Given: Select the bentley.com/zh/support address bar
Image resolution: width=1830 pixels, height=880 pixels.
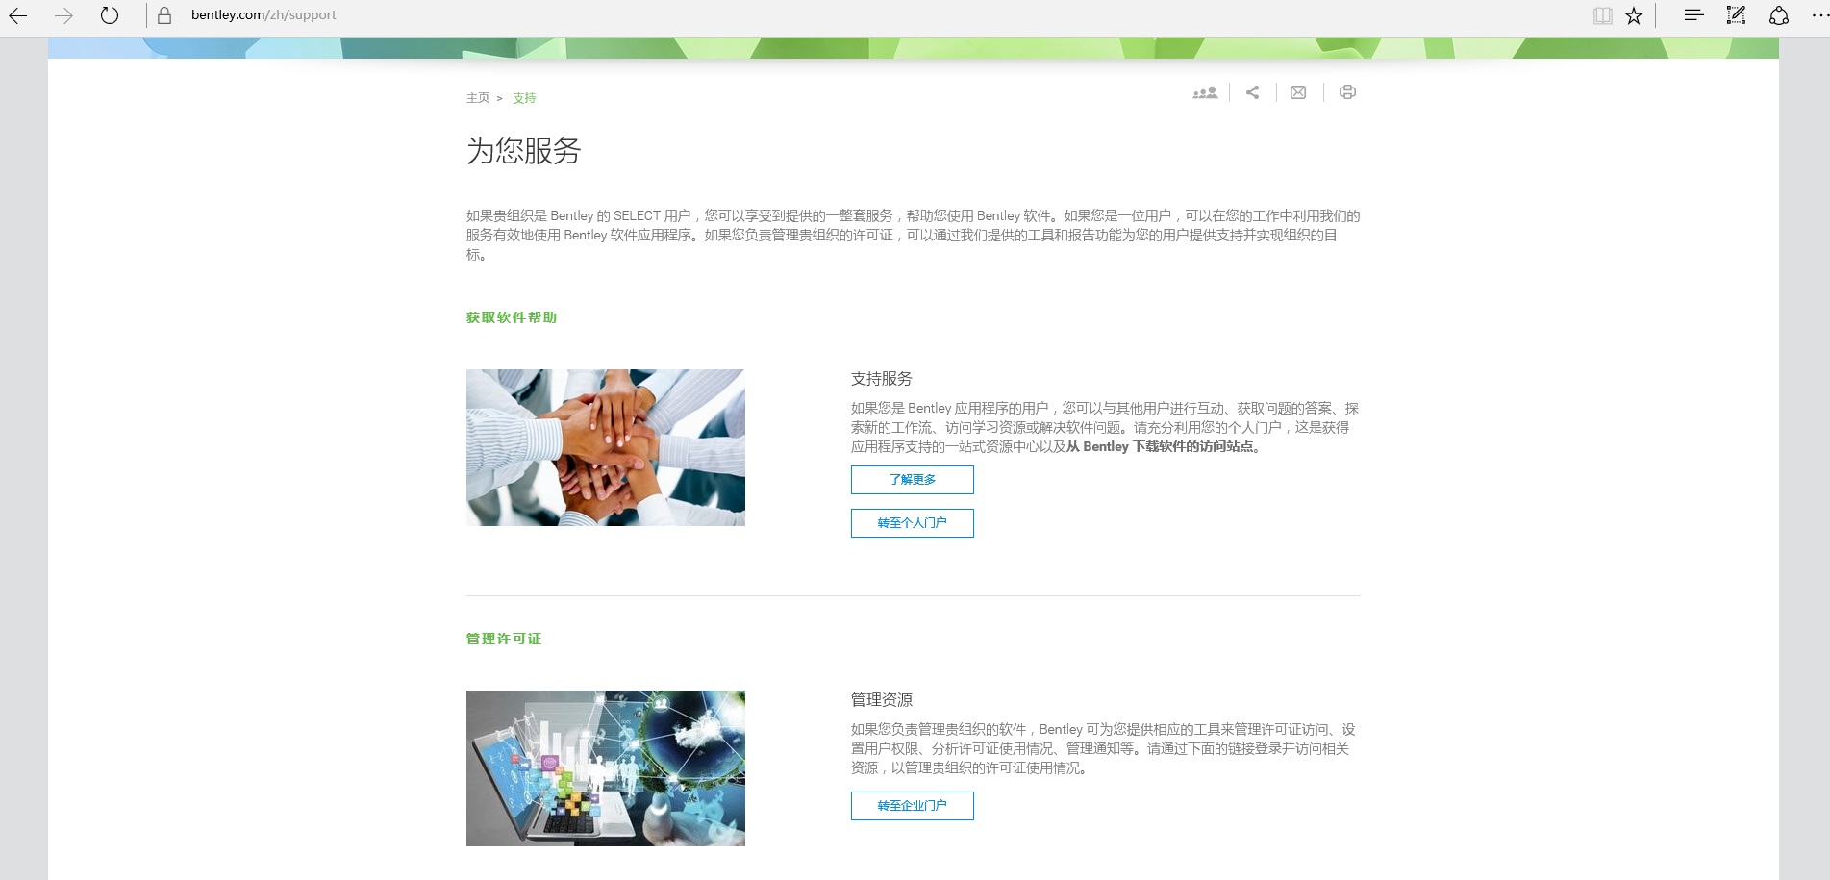Looking at the screenshot, I should [x=263, y=15].
